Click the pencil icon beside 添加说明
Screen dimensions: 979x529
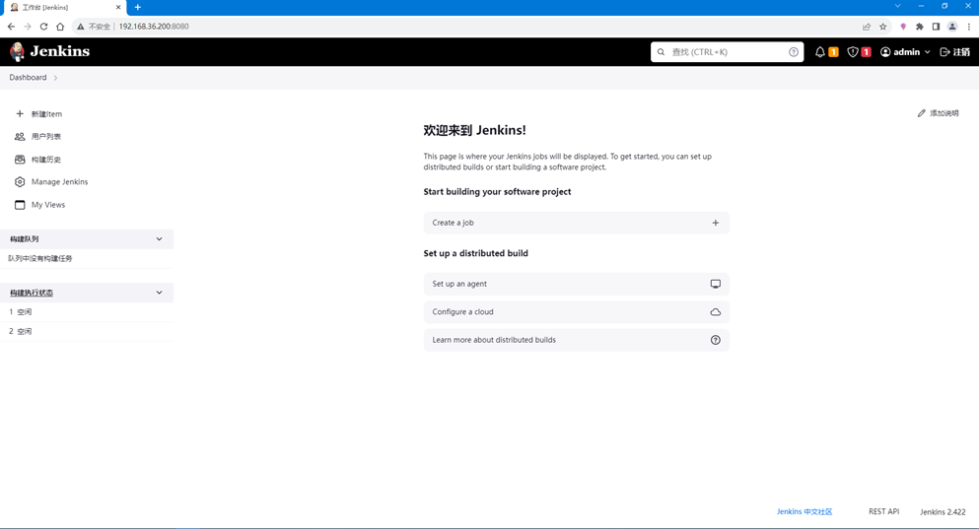(921, 113)
